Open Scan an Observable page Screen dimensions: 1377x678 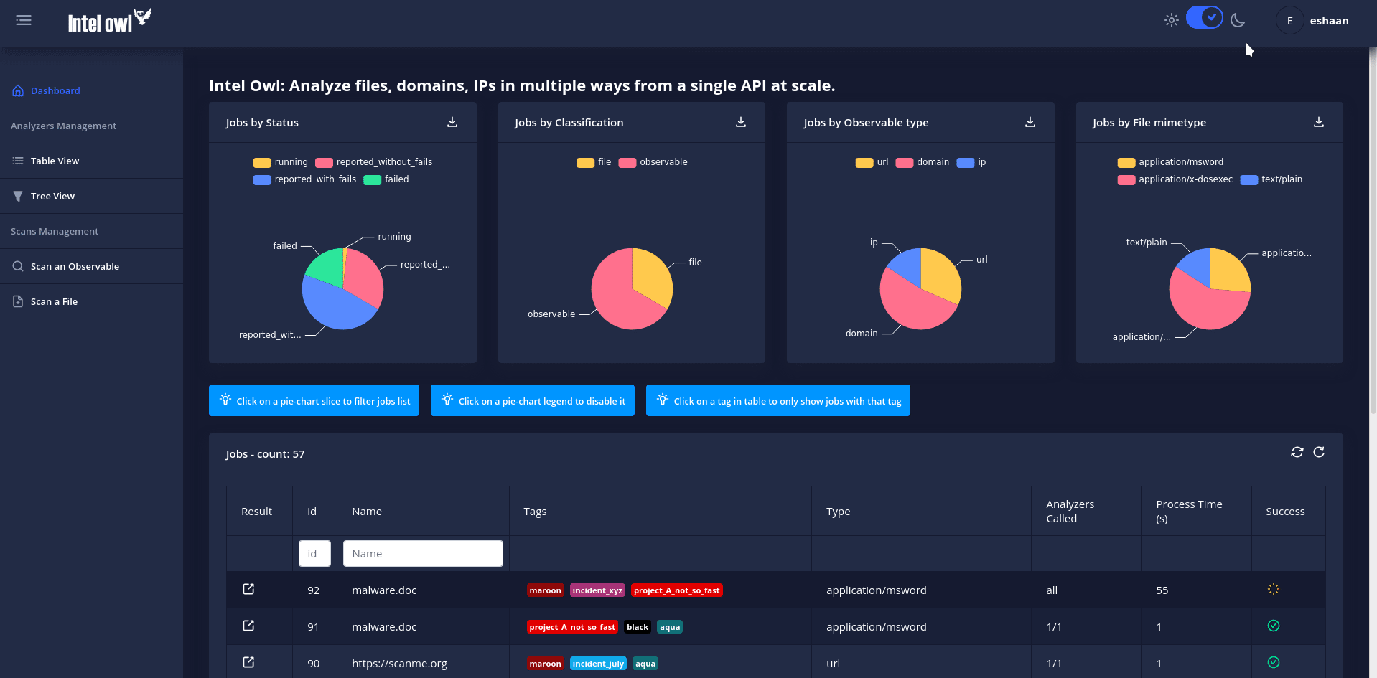(x=91, y=266)
